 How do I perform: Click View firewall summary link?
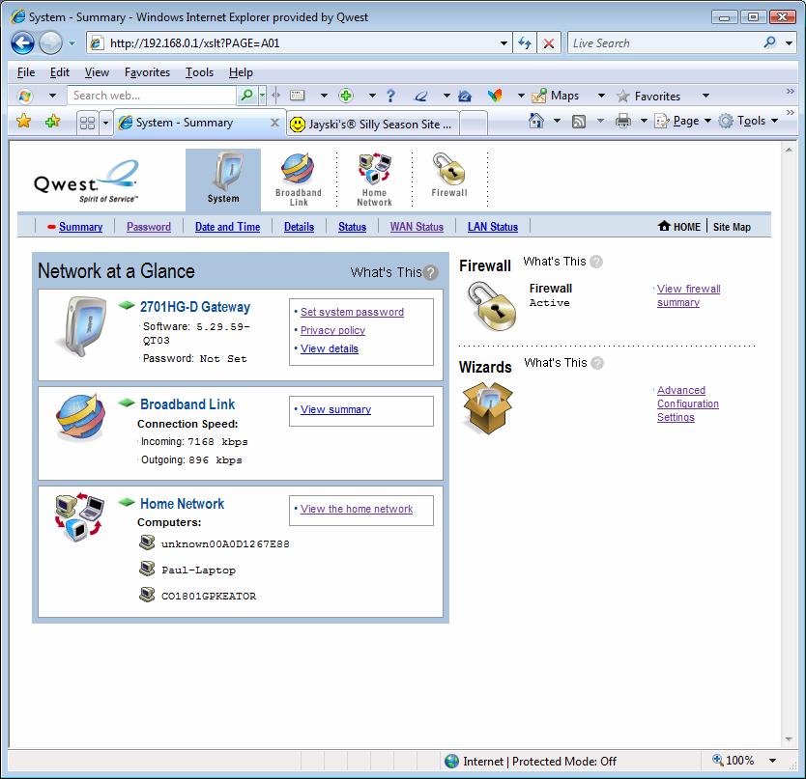pyautogui.click(x=688, y=295)
